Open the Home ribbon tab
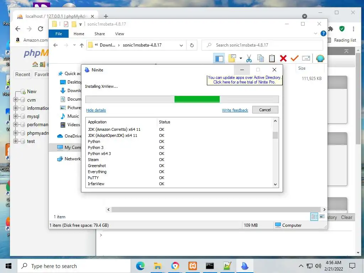Image resolution: width=364 pixels, height=273 pixels. click(79, 34)
